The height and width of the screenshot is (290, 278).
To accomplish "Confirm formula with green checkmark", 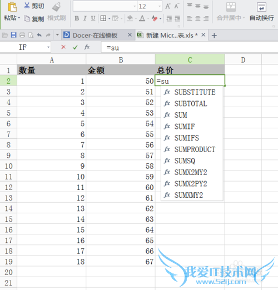I will coord(75,47).
